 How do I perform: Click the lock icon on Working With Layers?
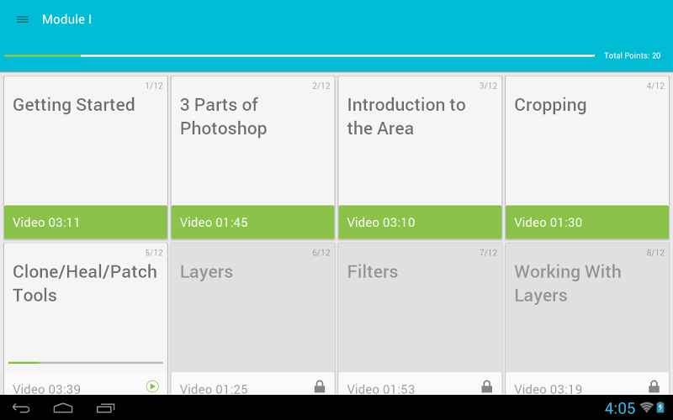click(654, 386)
